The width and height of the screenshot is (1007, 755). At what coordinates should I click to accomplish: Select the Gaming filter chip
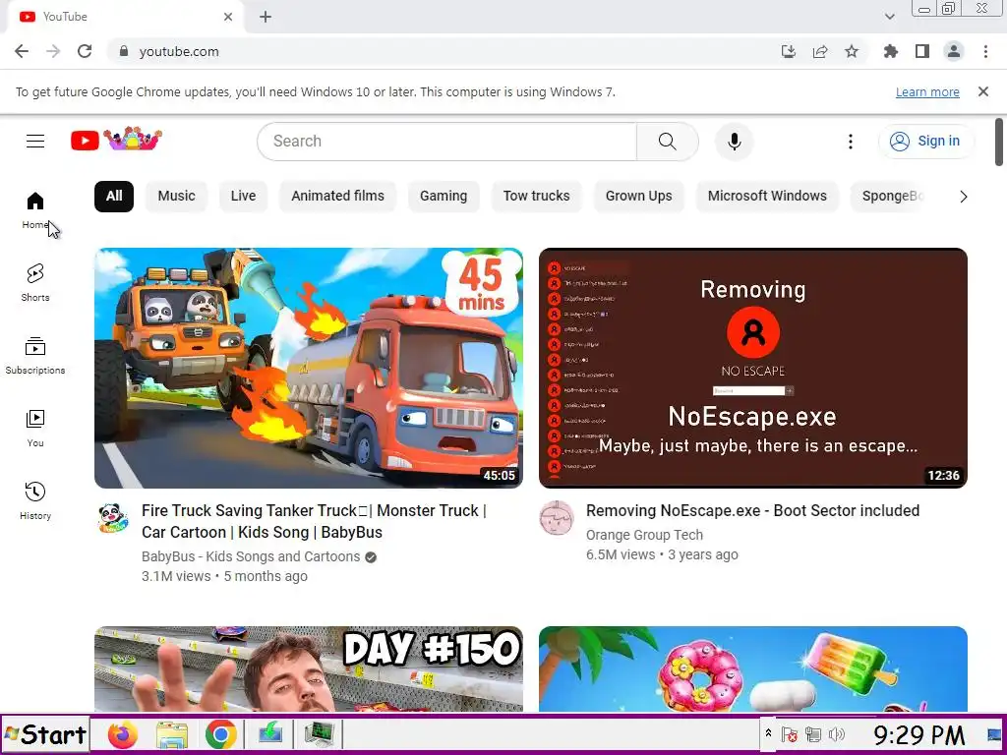click(x=444, y=196)
